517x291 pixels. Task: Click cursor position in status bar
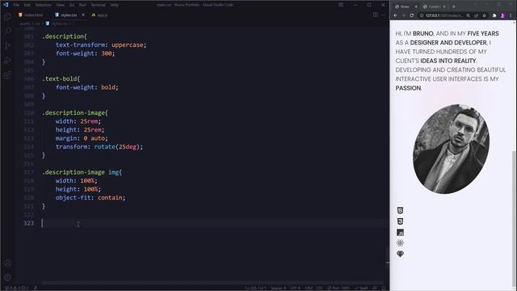coord(255,288)
